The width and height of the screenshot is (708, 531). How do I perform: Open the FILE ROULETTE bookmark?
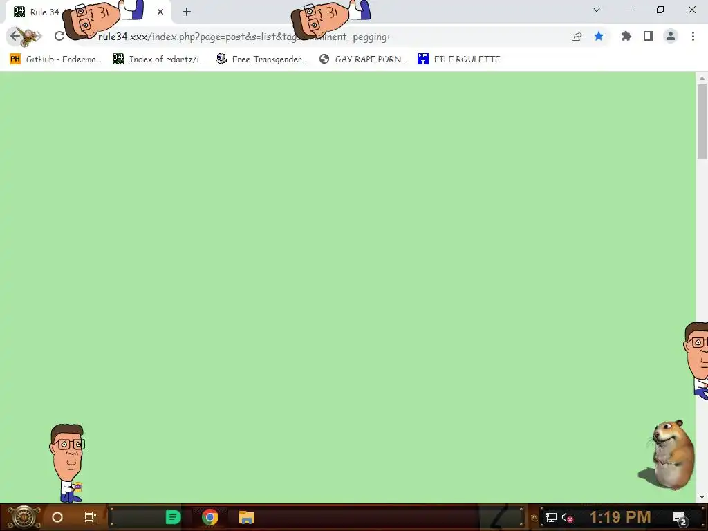(x=459, y=59)
